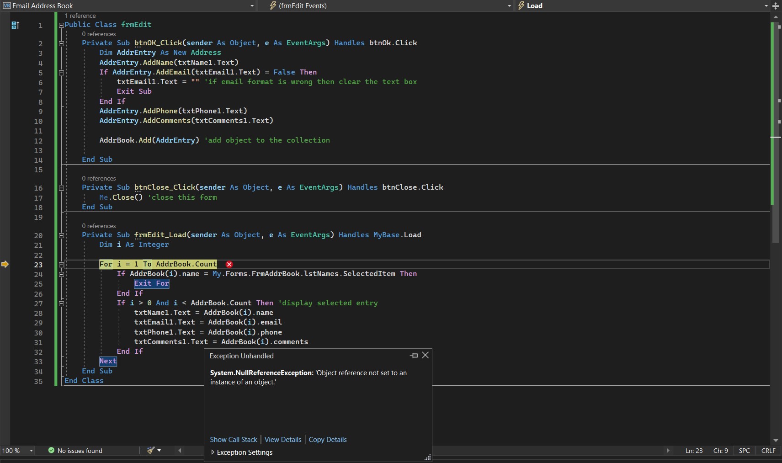Collapse the frmEdit_Load sub outline
The width and height of the screenshot is (782, 463).
point(61,235)
